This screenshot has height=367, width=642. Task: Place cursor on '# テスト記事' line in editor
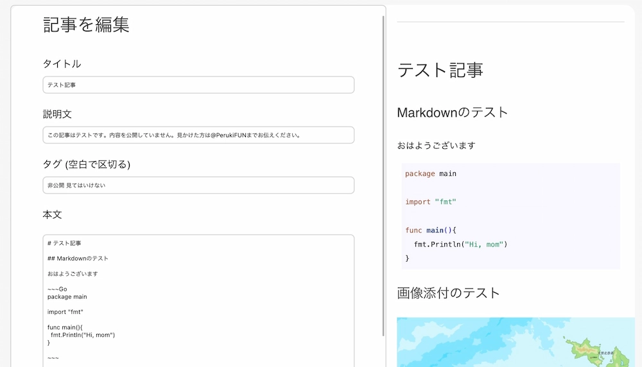tap(64, 243)
